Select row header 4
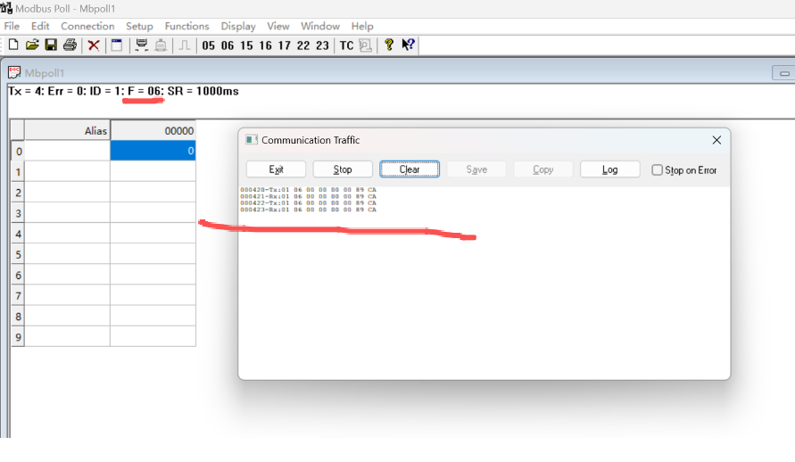The image size is (795, 462). coord(18,234)
